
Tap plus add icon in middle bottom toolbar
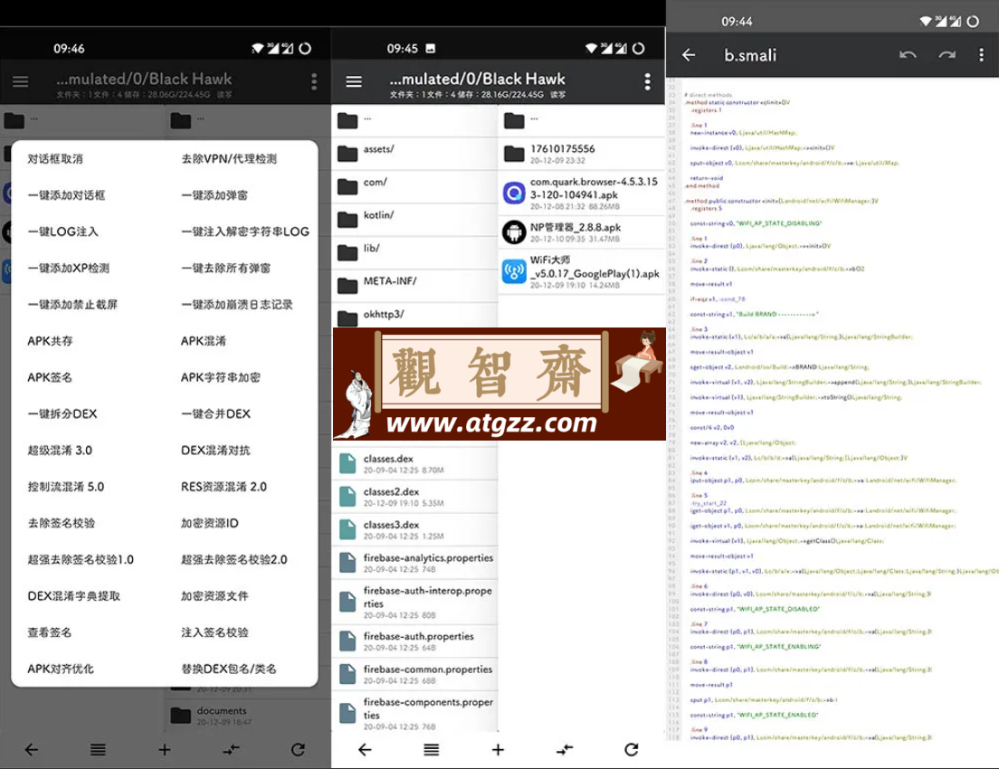pos(498,749)
